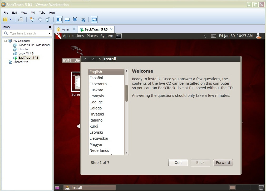Click language list scroll up arrow
The width and height of the screenshot is (266, 191).
coord(126,71)
